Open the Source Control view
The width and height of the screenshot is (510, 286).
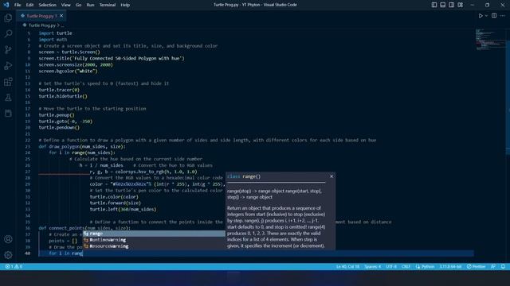(x=8, y=49)
